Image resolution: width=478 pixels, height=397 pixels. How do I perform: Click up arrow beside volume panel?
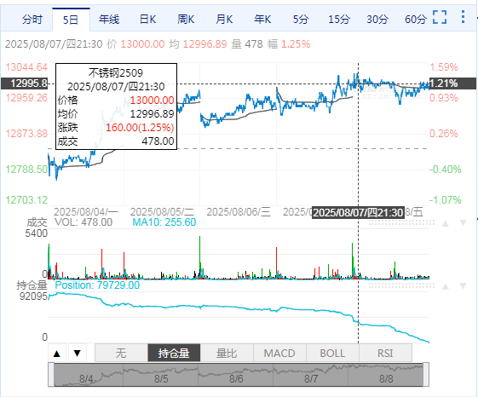tap(446, 223)
